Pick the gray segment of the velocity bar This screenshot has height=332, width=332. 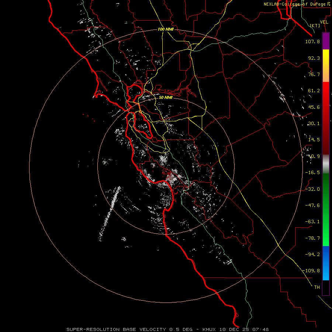[326, 163]
